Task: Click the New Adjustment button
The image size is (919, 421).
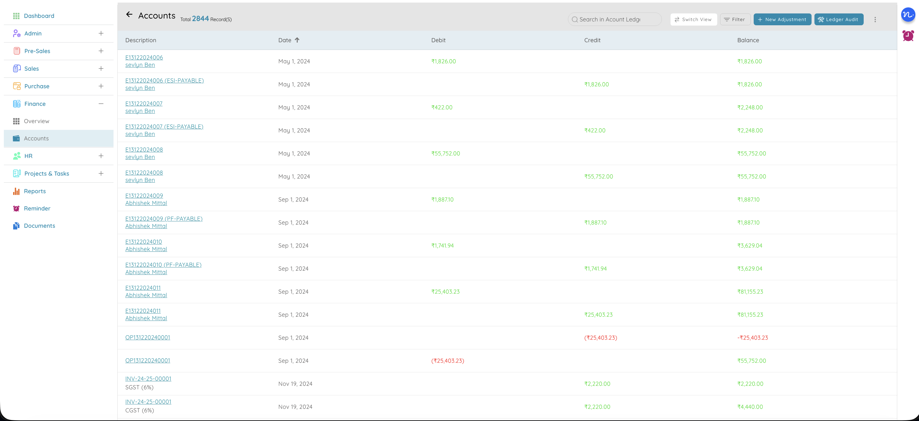Action: click(782, 19)
